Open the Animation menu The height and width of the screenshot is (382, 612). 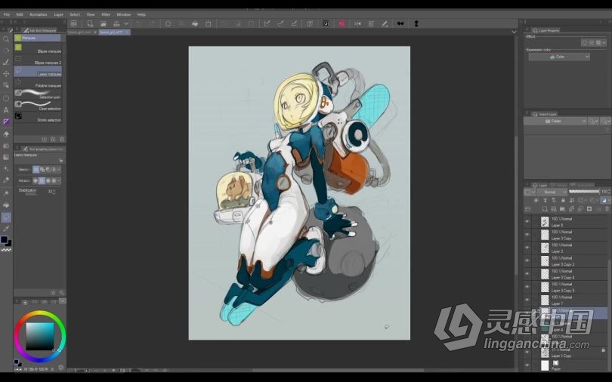39,14
